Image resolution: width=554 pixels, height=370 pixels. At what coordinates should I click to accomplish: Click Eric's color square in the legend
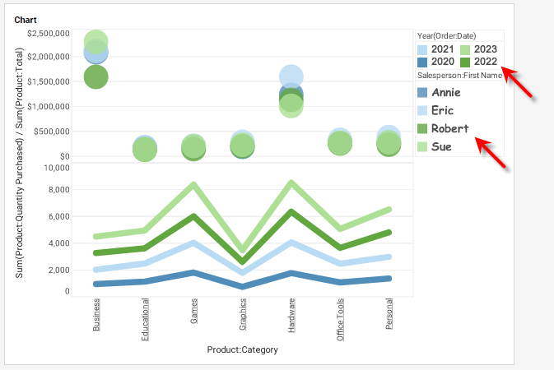point(423,110)
